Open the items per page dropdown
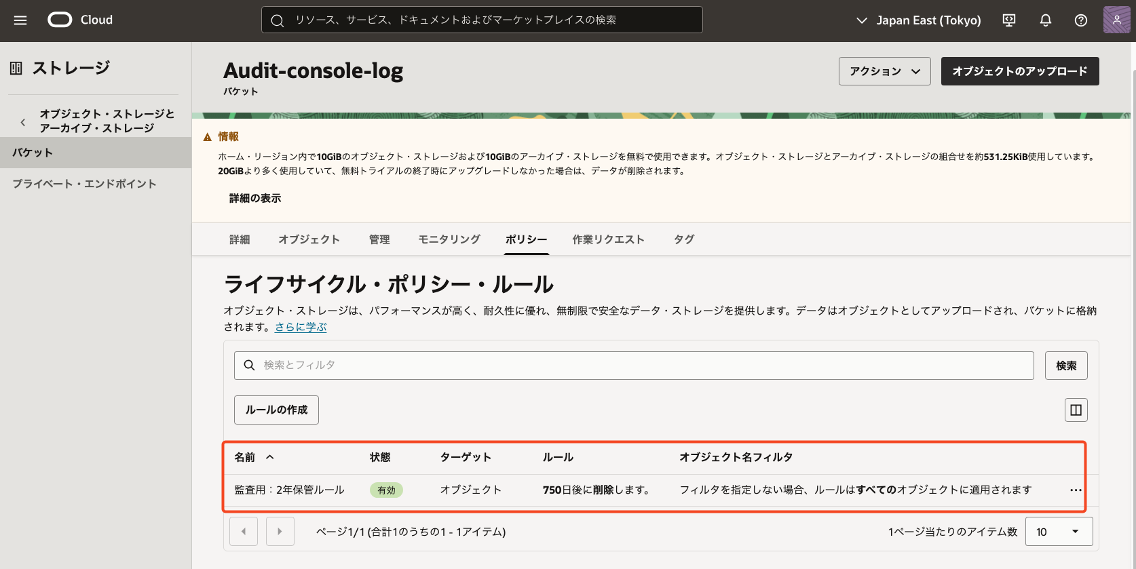Viewport: 1136px width, 569px height. (1058, 532)
